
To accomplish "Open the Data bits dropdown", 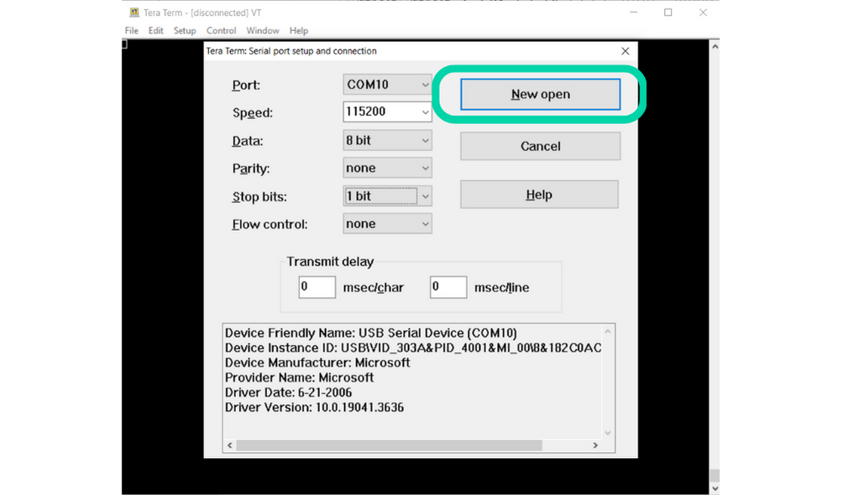I will (x=387, y=141).
